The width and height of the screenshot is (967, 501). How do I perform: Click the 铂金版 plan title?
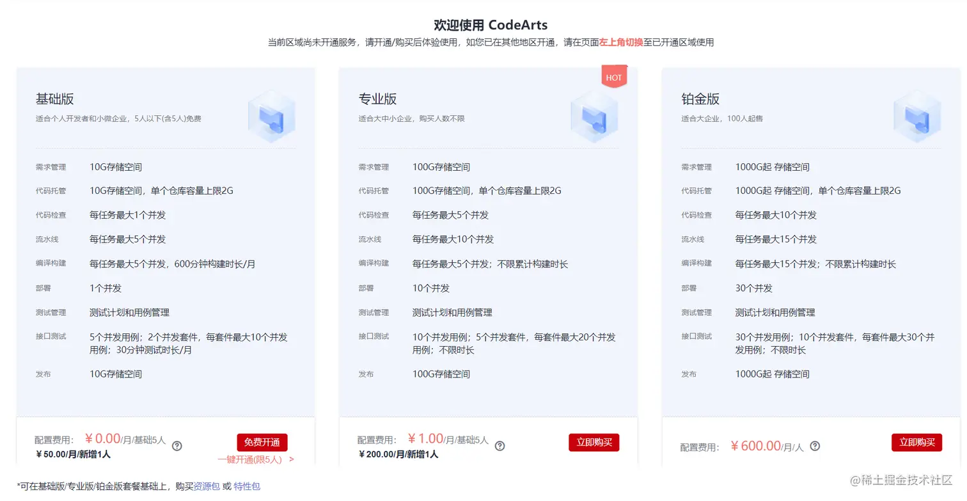(x=701, y=99)
